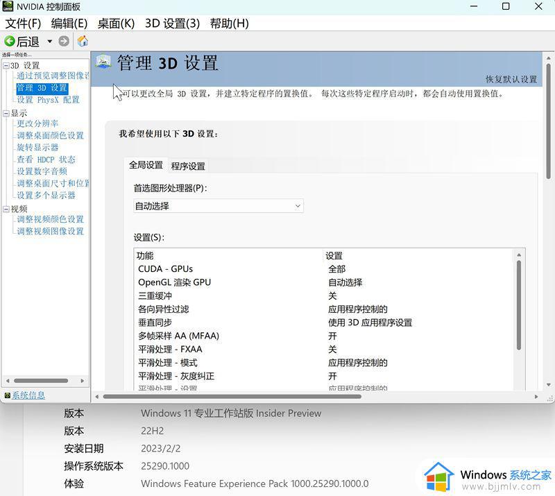Select 调整视频图像设置 tree item
Viewport: 555px width, 496px height.
50,231
